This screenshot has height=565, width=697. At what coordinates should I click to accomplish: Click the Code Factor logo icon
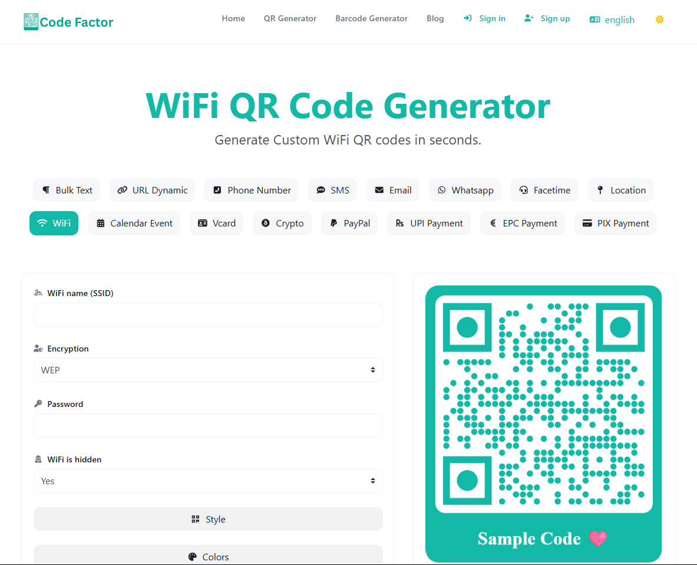[x=31, y=22]
